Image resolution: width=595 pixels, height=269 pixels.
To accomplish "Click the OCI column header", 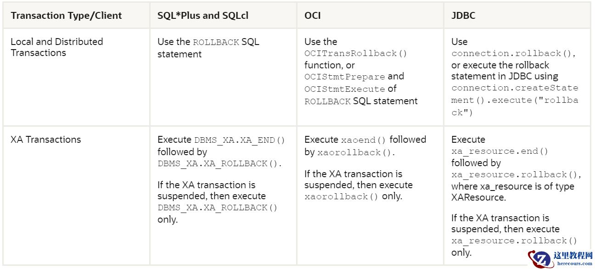I will (x=312, y=16).
